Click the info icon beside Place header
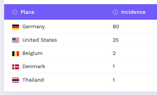Screen dimensions: 157x95 click(15, 12)
